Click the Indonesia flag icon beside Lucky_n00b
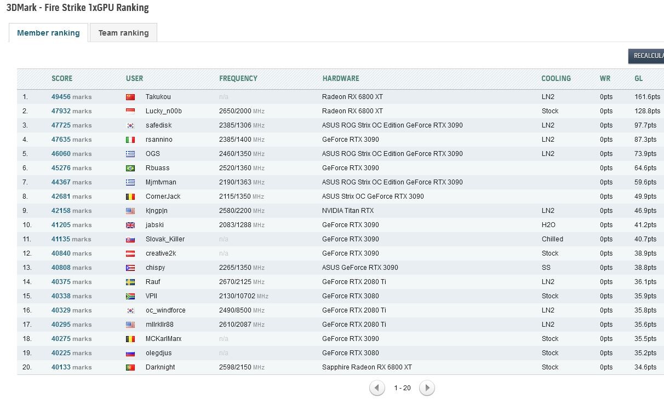The image size is (664, 399). [x=130, y=111]
